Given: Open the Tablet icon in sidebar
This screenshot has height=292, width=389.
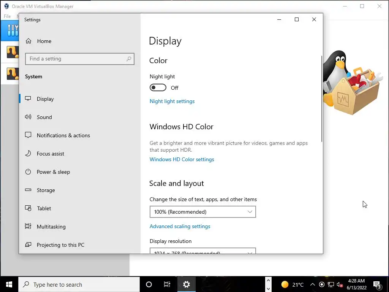Looking at the screenshot, I should (x=28, y=208).
